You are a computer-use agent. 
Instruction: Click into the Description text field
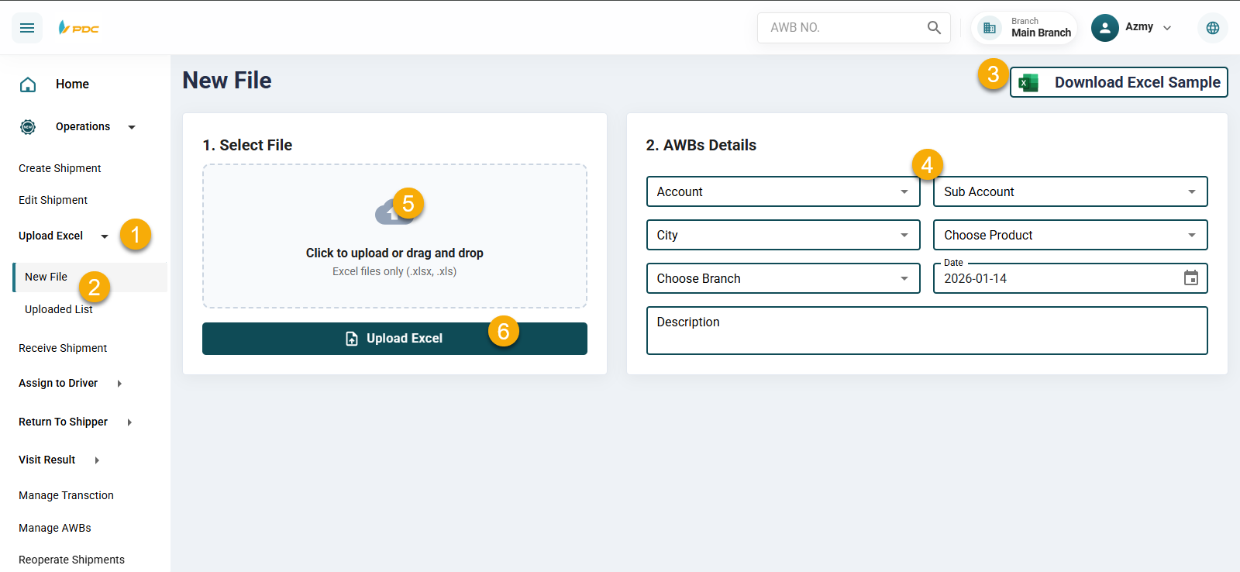pos(926,331)
